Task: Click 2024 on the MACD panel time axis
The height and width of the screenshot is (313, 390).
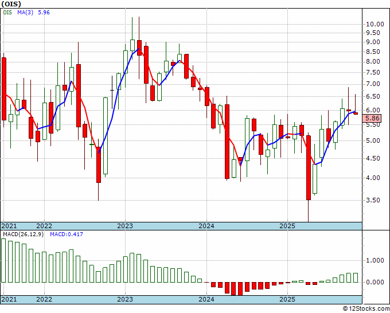Action: [206, 299]
